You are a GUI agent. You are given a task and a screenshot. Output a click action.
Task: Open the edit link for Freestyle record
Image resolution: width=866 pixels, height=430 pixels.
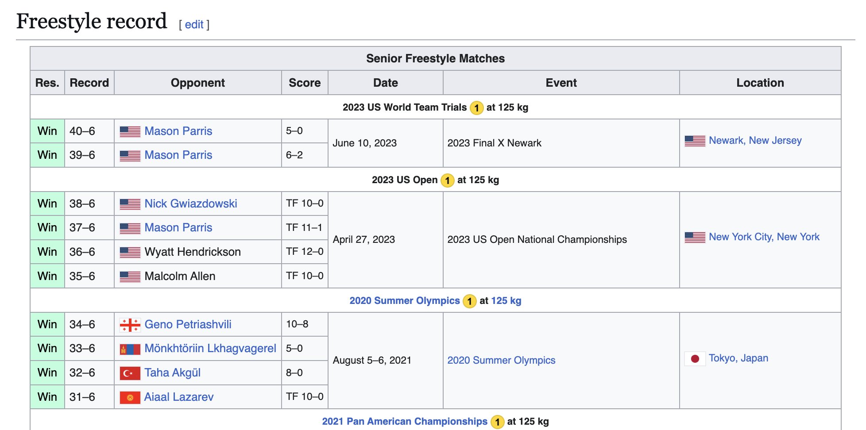pos(194,24)
